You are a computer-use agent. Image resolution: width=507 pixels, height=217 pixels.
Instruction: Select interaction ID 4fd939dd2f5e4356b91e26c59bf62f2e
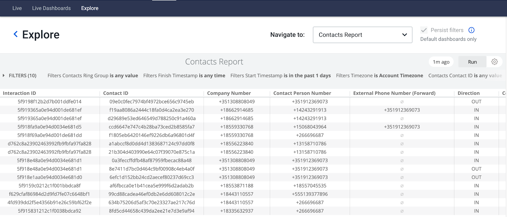tap(49, 202)
